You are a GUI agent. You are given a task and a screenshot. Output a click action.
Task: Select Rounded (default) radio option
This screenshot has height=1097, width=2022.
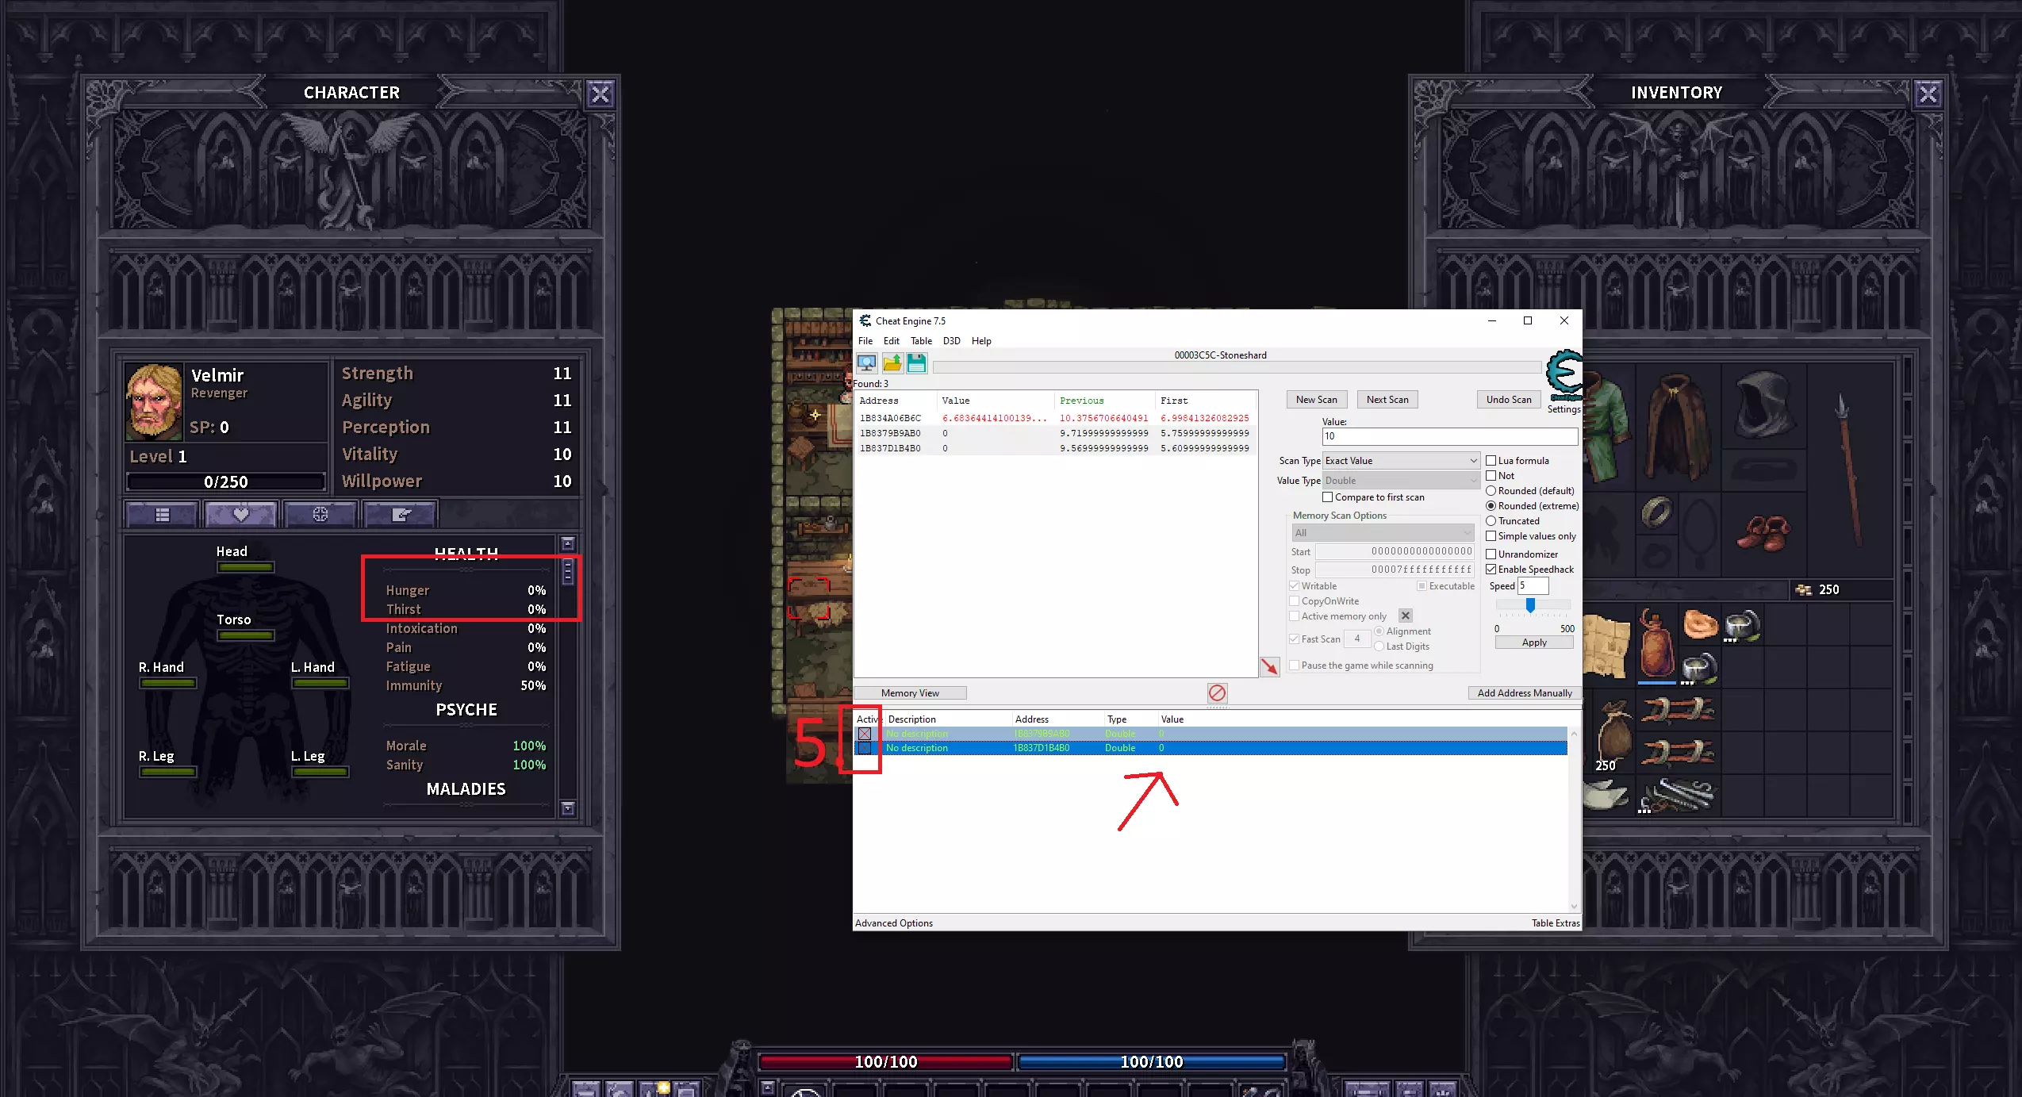click(1491, 491)
